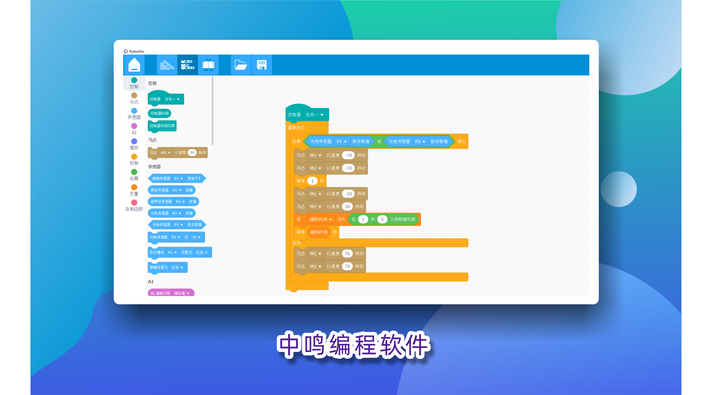Open M2 dropdown beside speed 30
The height and width of the screenshot is (395, 712).
click(x=316, y=207)
